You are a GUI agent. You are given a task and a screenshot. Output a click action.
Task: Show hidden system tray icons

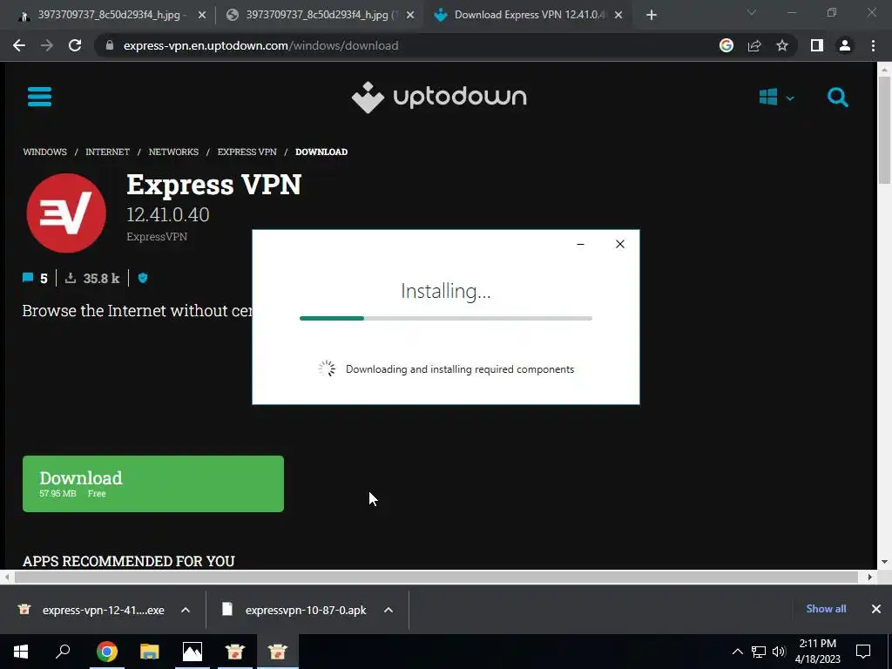pos(737,652)
